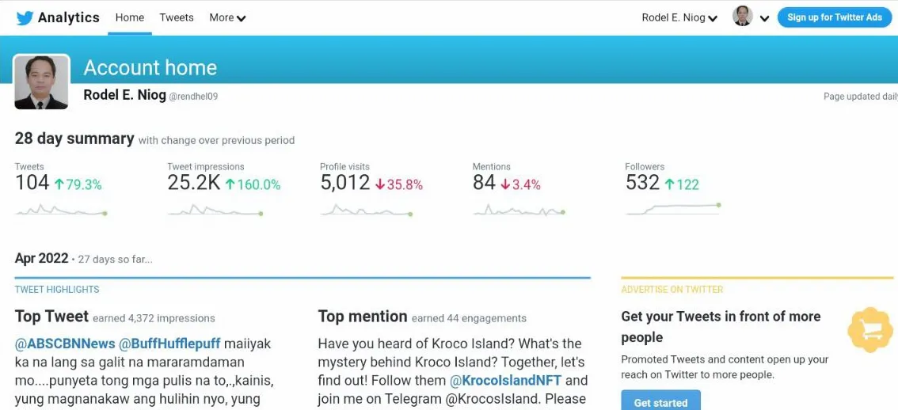
Task: Click the large profile photo
Action: (41, 82)
